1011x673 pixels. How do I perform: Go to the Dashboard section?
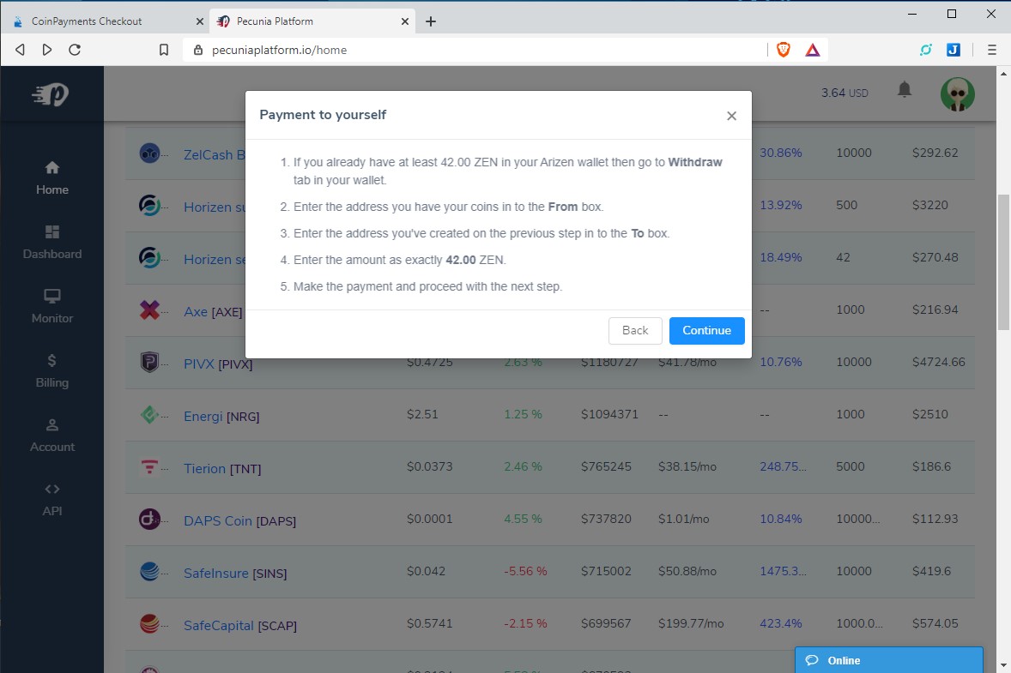pos(52,243)
